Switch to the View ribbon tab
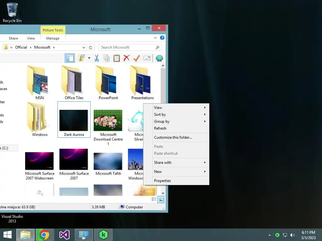 [31, 38]
